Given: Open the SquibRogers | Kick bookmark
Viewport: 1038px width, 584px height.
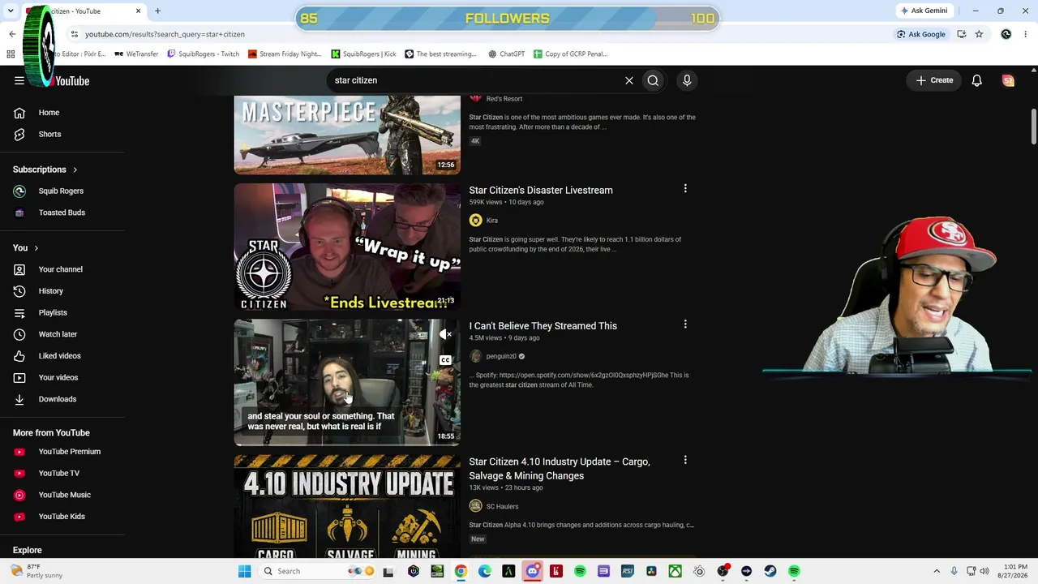Looking at the screenshot, I should pos(363,54).
